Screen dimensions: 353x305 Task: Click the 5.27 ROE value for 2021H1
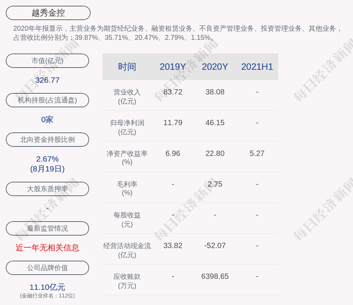pyautogui.click(x=257, y=153)
